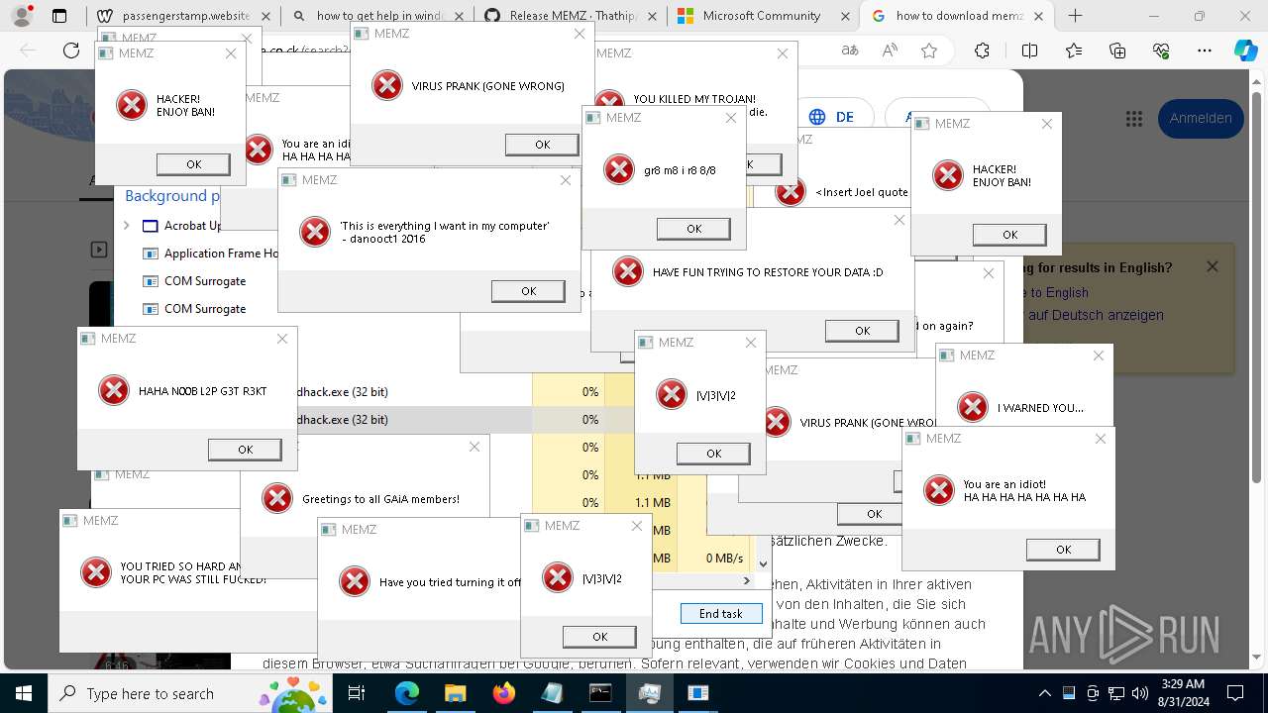
Task: Open the Extensions puzzle-piece icon
Action: point(982,51)
